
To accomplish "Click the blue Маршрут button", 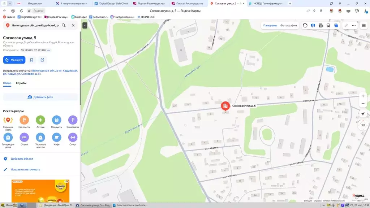I will click(x=14, y=60).
